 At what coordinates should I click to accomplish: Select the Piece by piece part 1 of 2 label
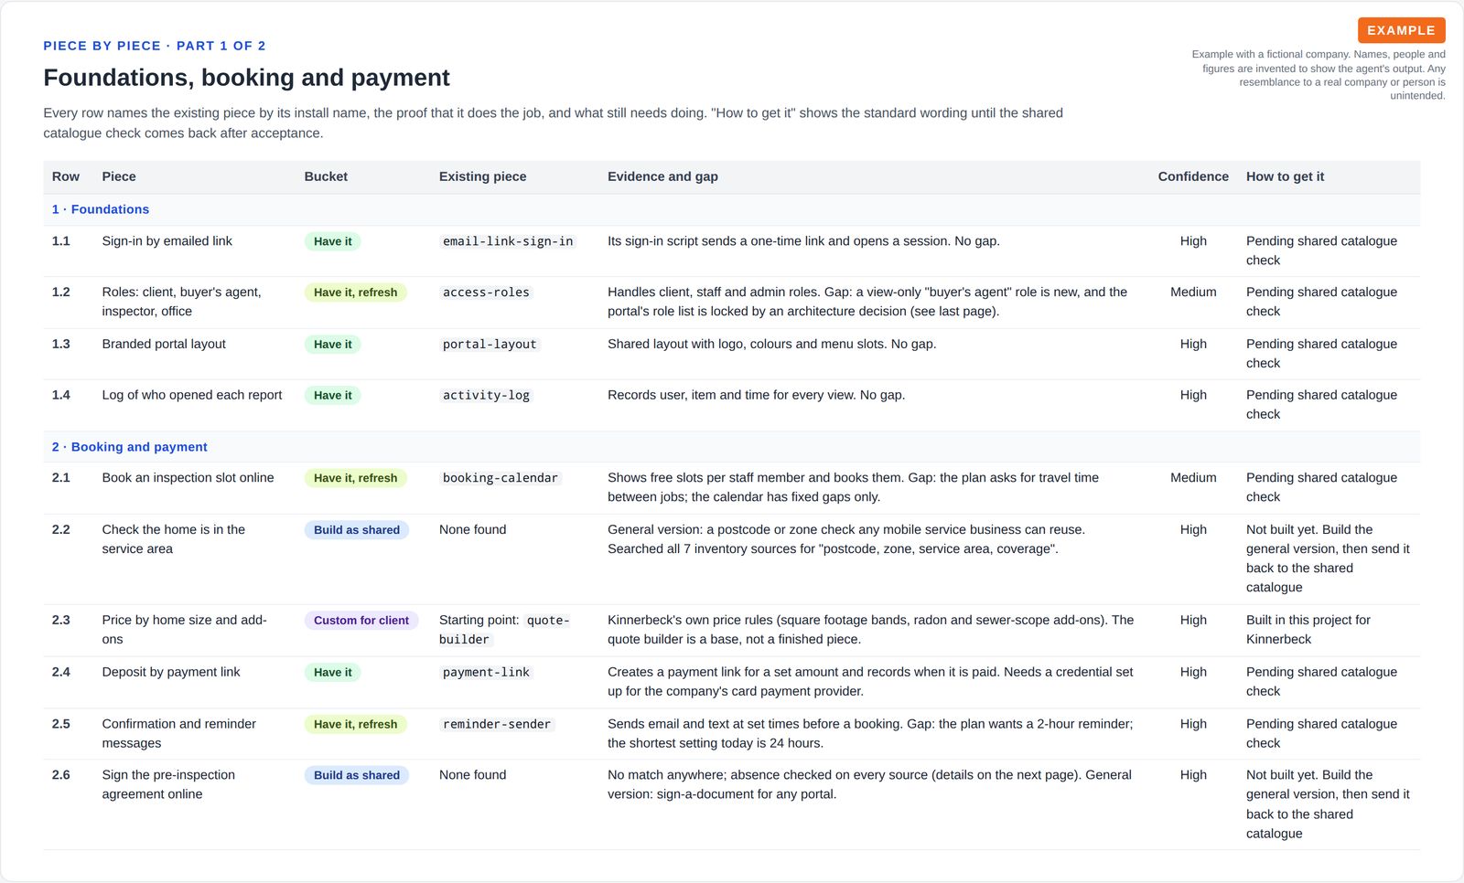point(155,46)
